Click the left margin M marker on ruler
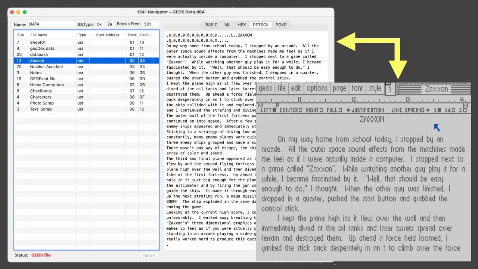This screenshot has width=478, height=269. (261, 105)
